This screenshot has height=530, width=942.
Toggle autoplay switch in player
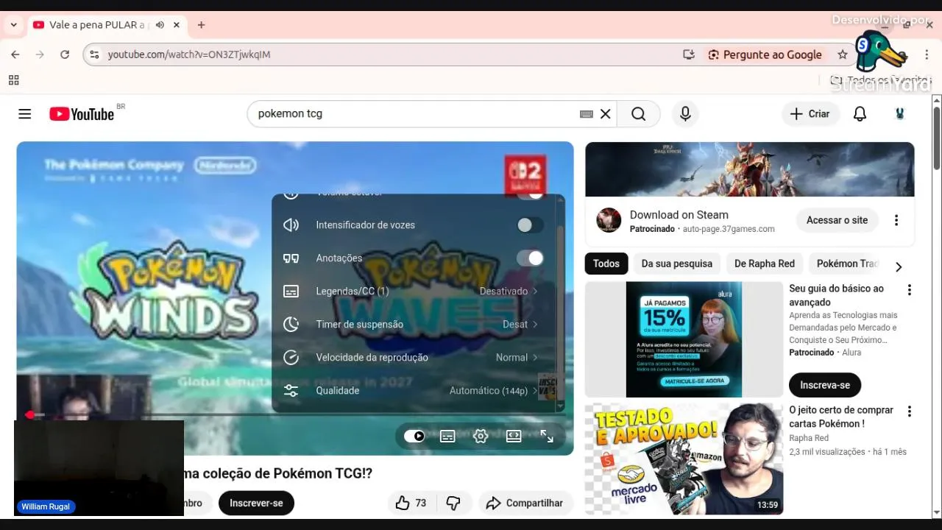tap(414, 436)
